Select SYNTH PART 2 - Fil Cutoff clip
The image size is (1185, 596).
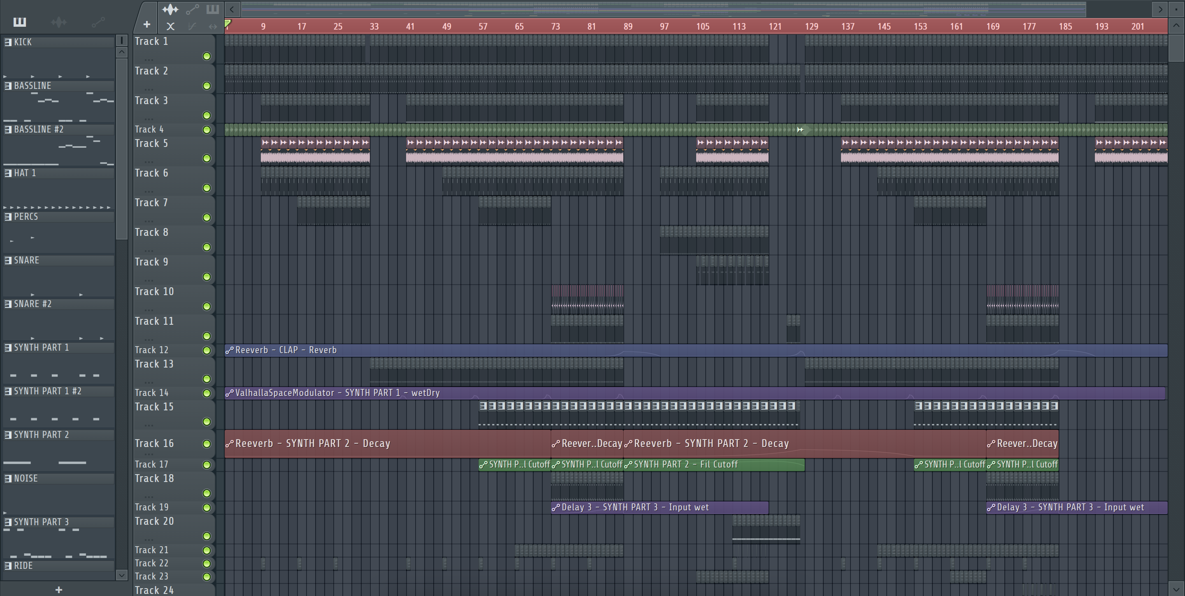click(x=714, y=465)
